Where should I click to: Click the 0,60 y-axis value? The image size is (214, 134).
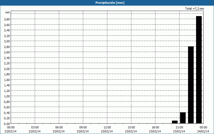(x=7, y=107)
